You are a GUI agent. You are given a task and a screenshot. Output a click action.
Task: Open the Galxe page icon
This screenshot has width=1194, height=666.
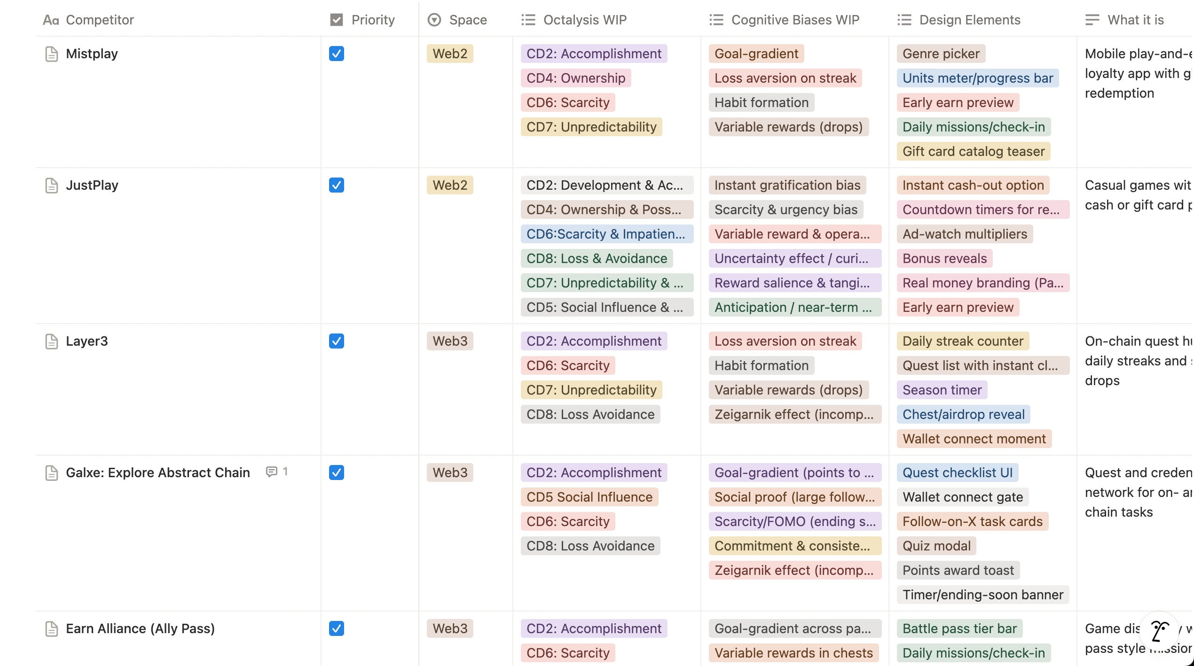point(51,473)
